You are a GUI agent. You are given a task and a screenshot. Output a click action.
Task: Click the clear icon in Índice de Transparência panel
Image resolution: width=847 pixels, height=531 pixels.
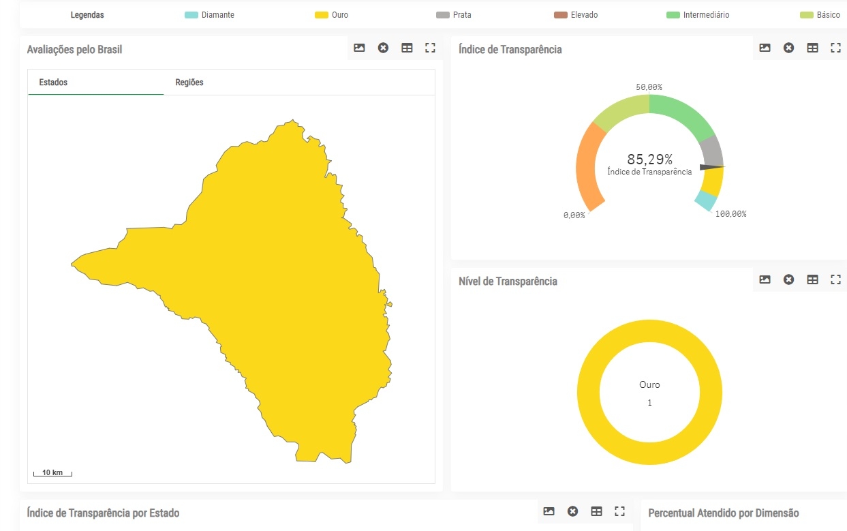pos(788,48)
